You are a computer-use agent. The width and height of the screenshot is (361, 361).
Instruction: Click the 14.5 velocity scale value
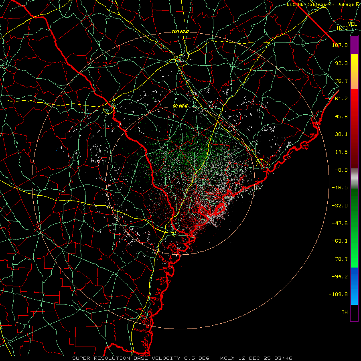341,152
